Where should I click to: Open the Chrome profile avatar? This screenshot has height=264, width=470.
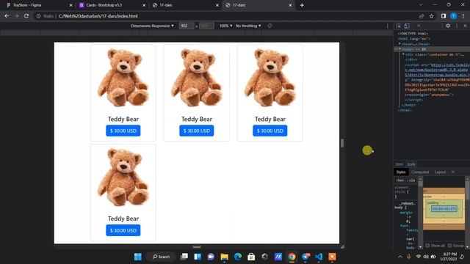(454, 16)
